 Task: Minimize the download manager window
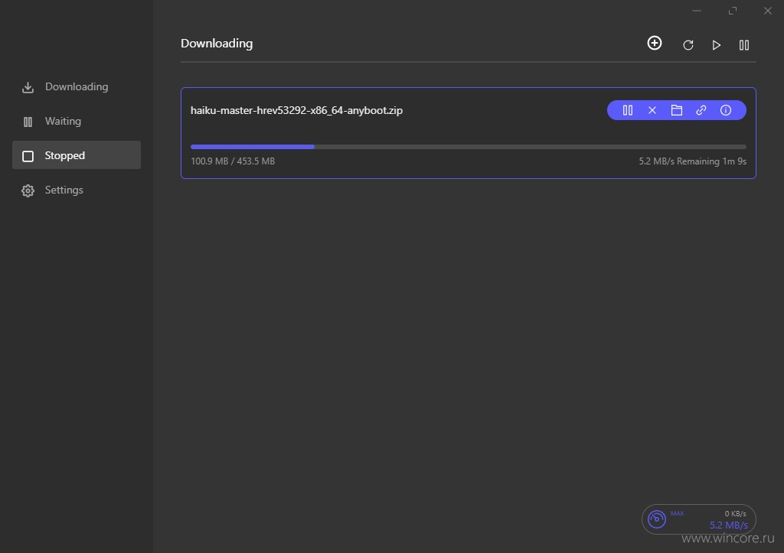[697, 11]
